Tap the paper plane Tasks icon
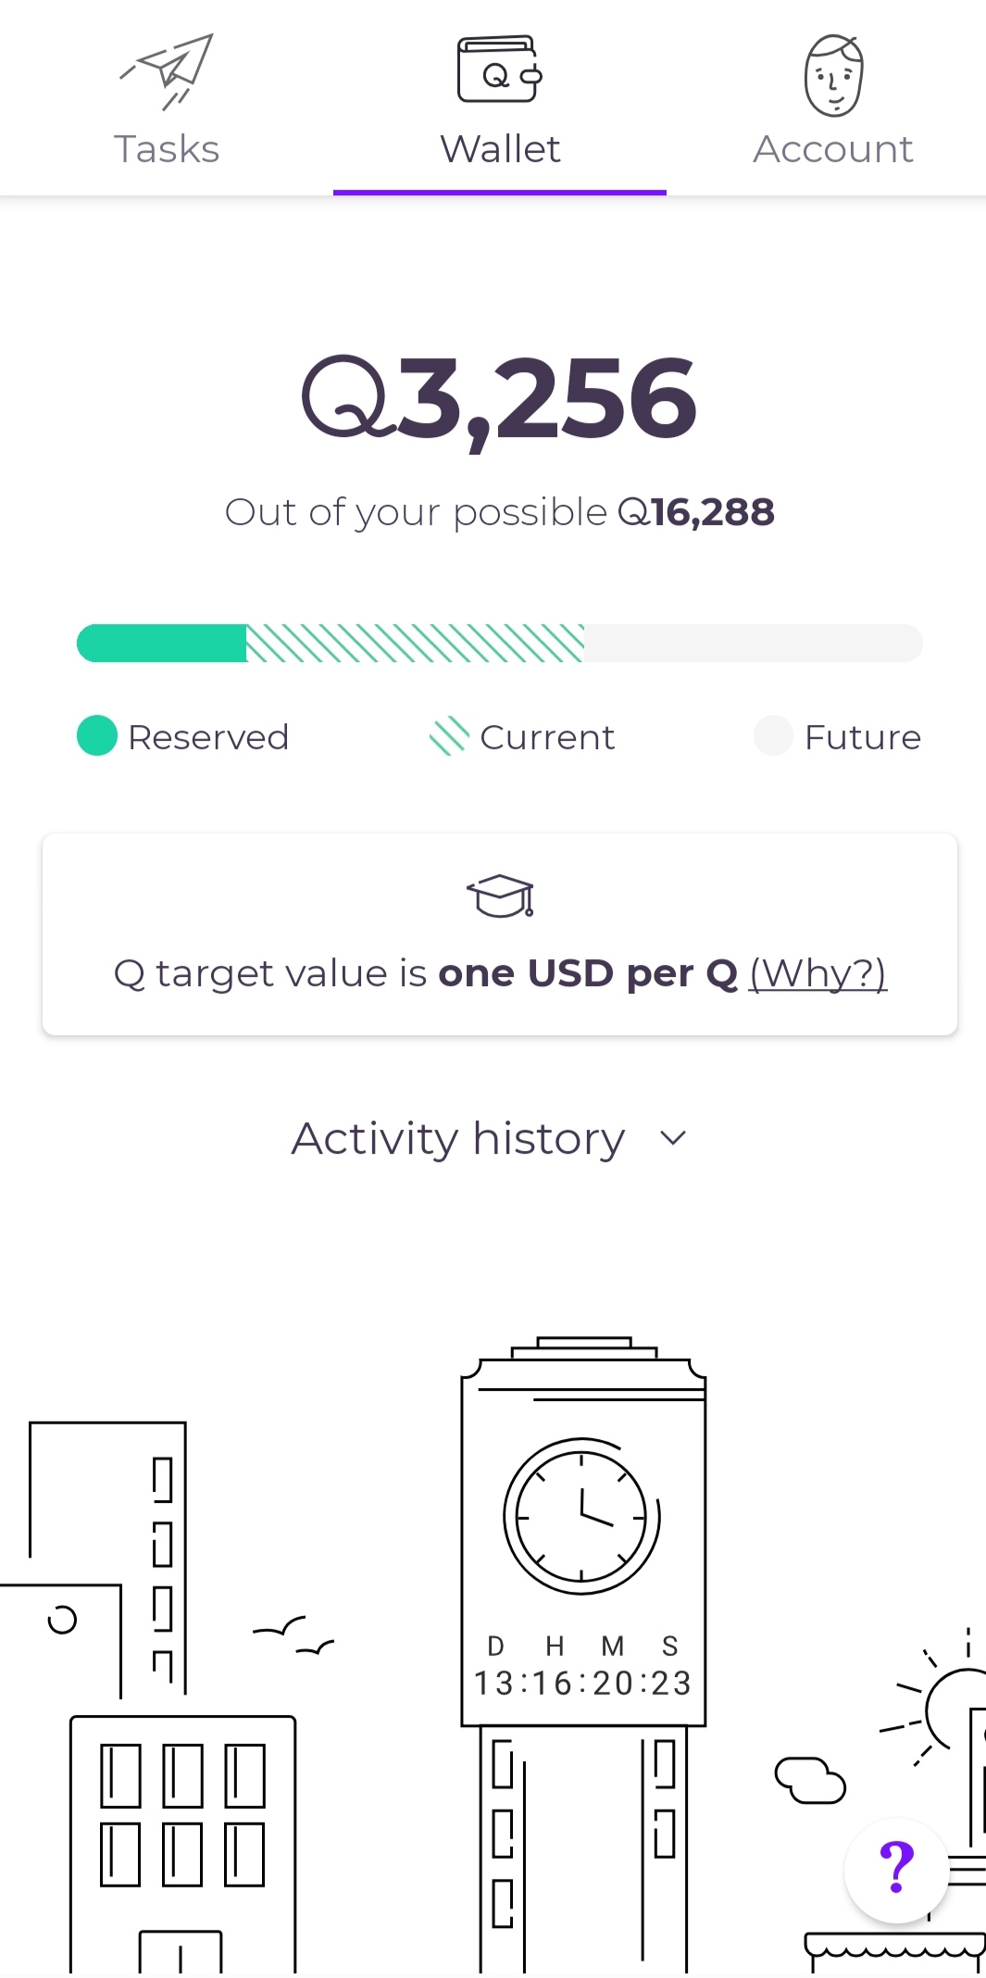986x1978 pixels. coord(167,72)
